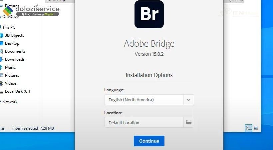Open the folder browse icon for Location
273x150 pixels.
tap(188, 122)
